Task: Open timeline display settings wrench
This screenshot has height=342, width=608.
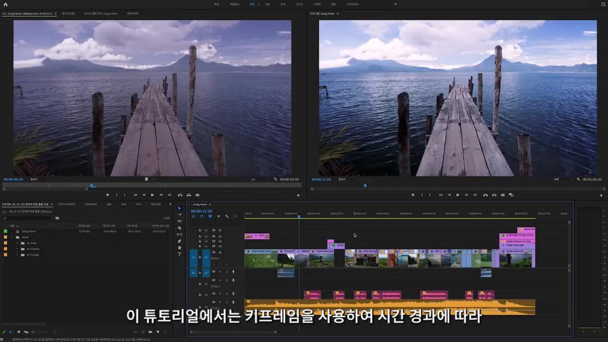Action: [x=227, y=216]
